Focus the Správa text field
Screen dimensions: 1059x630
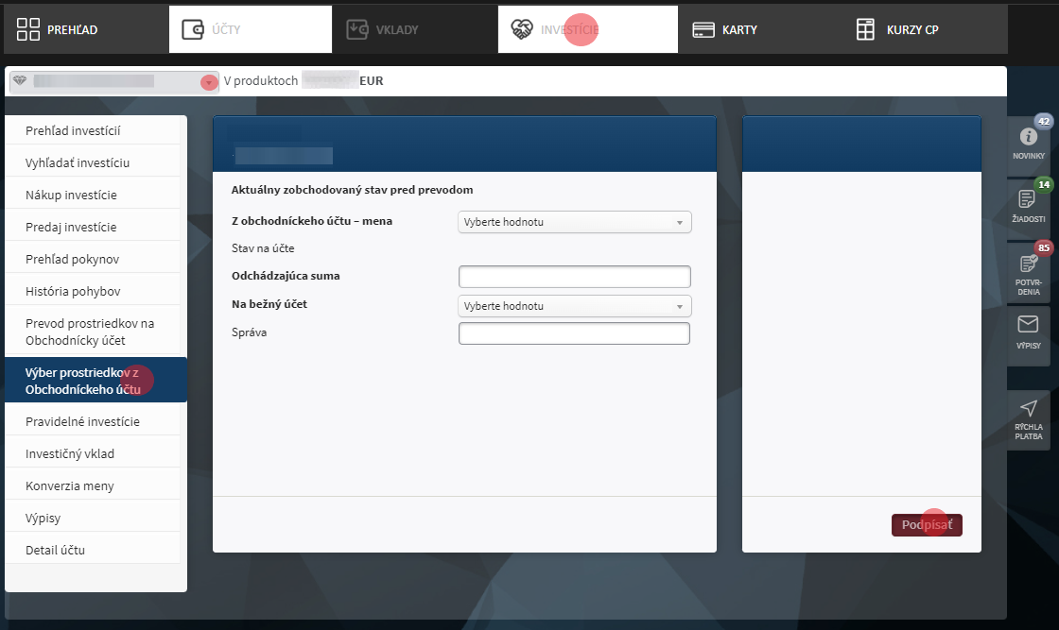(574, 333)
